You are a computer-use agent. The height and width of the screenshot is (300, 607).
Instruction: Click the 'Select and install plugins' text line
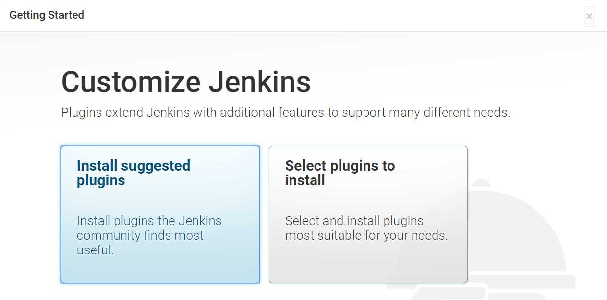354,221
